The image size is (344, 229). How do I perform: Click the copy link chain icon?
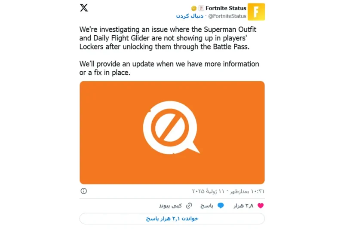[x=189, y=205]
